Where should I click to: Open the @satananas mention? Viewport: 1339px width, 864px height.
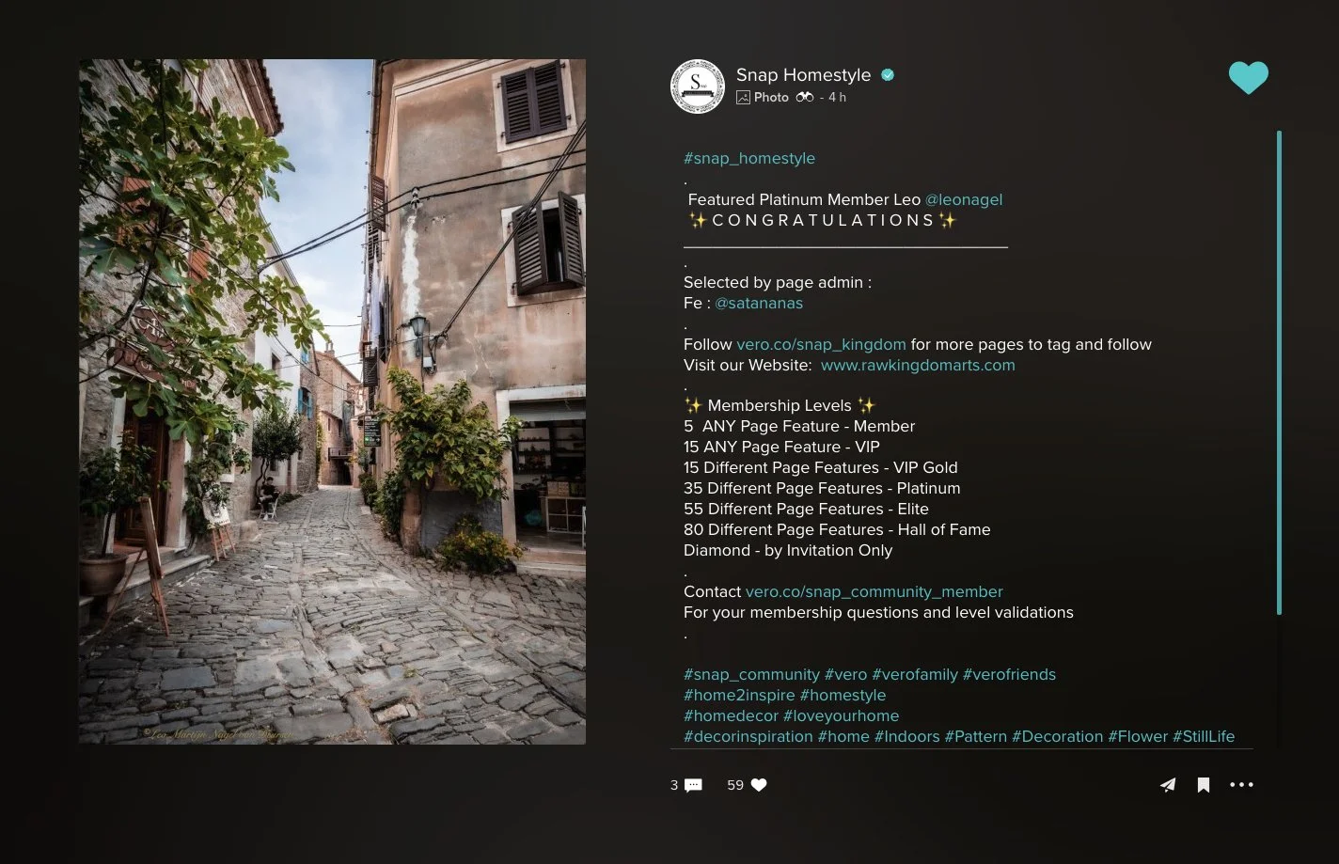point(759,303)
